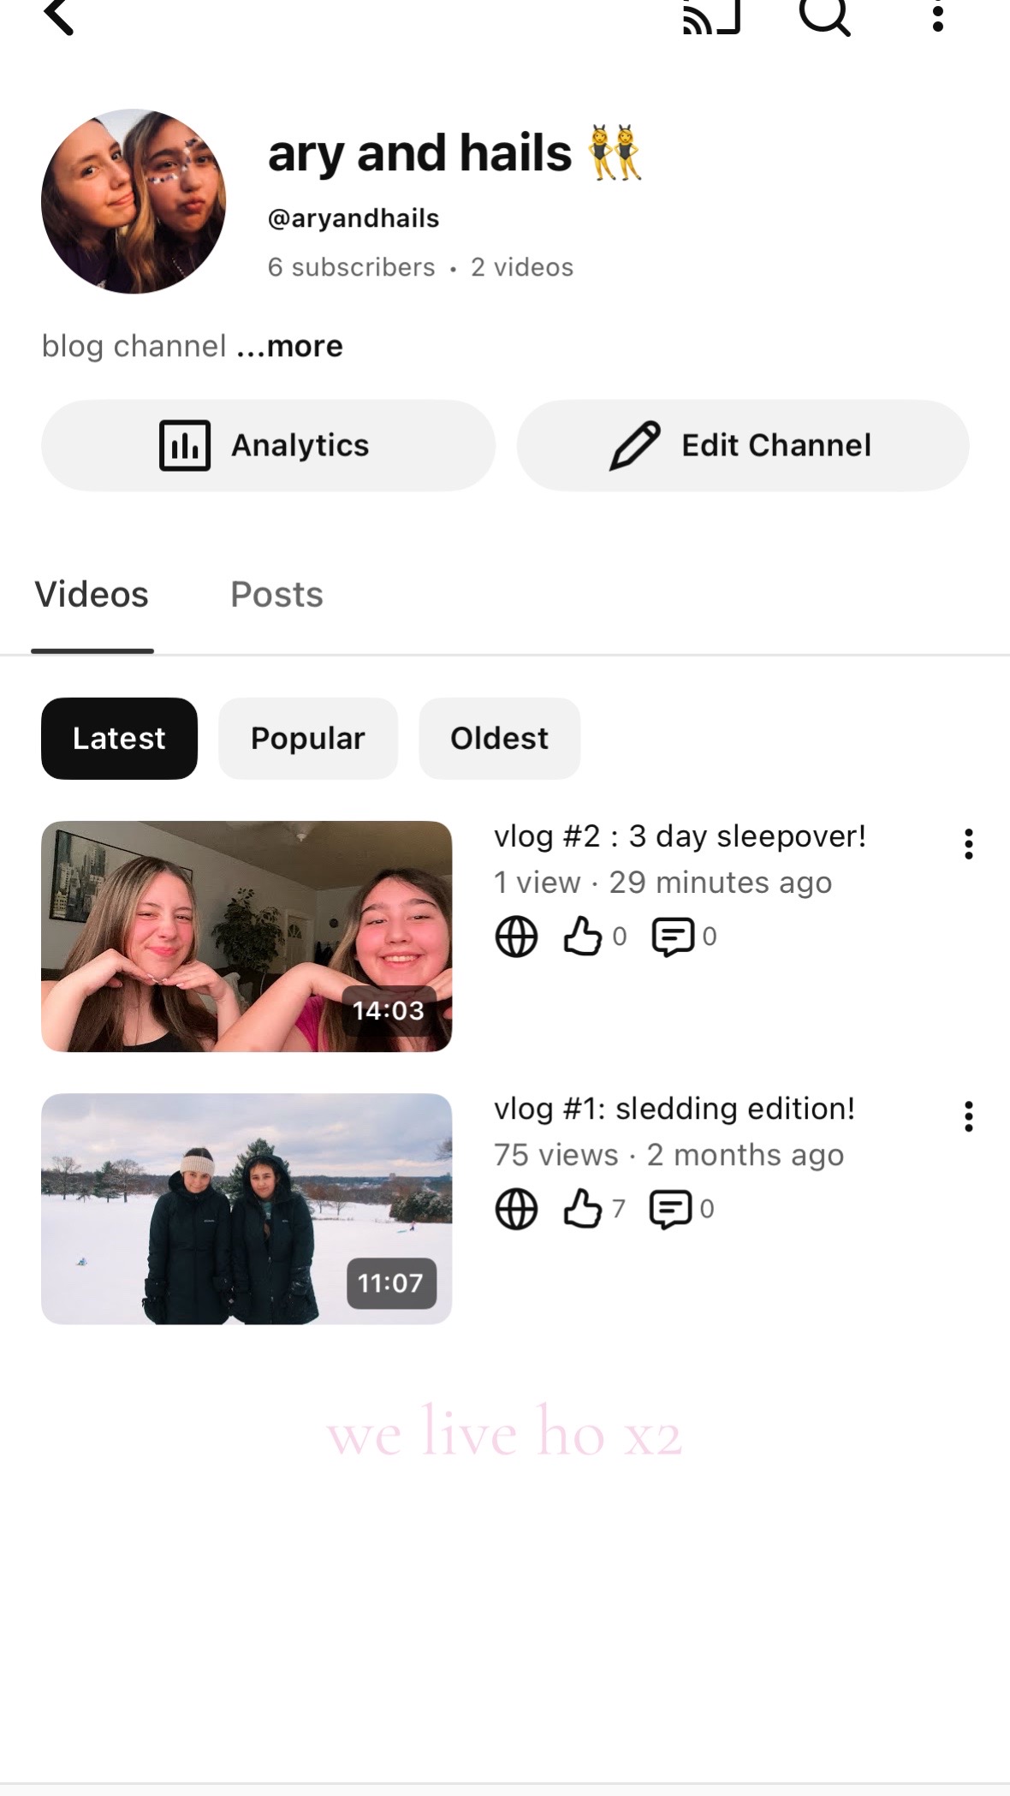Open more options for vlog #1 video
Viewport: 1010px width, 1796px height.
[968, 1116]
